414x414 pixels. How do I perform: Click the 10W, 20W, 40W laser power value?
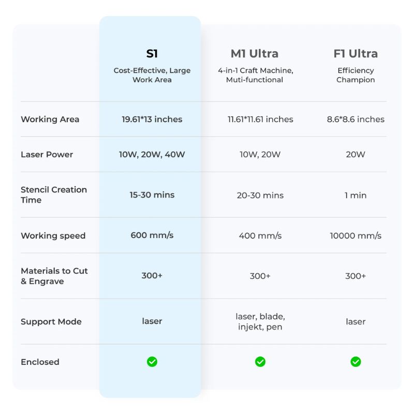pos(152,154)
